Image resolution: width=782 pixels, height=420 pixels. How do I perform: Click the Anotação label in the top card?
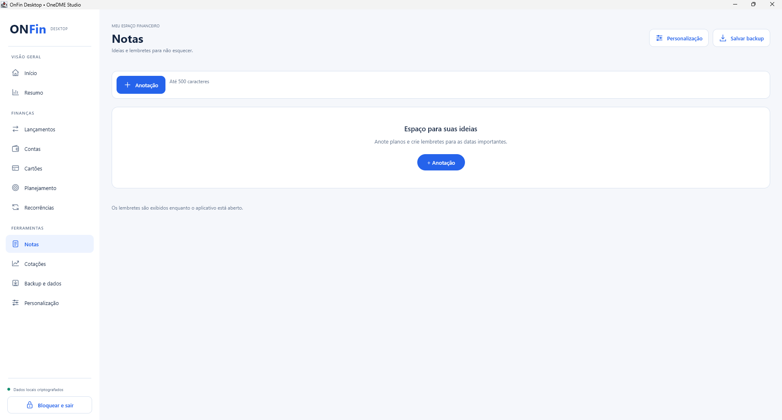(147, 85)
